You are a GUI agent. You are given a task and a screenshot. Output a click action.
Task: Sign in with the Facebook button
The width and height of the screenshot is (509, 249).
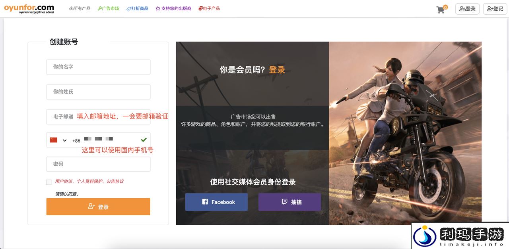[216, 202]
